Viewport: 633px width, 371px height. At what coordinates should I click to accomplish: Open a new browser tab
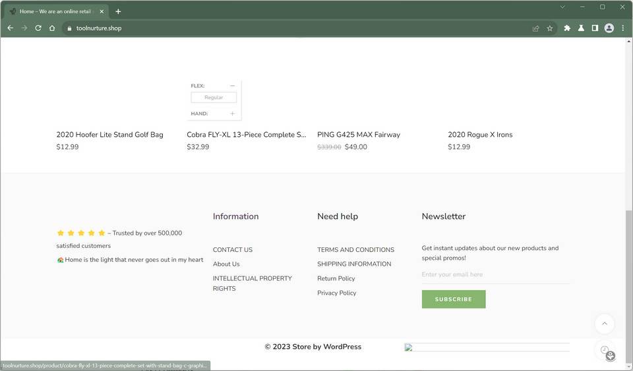click(118, 11)
